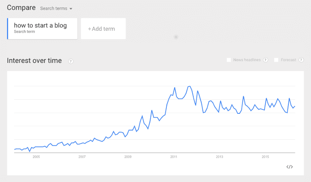Click the Interest over time heading
Viewport: 311px width, 182px height.
(34, 61)
